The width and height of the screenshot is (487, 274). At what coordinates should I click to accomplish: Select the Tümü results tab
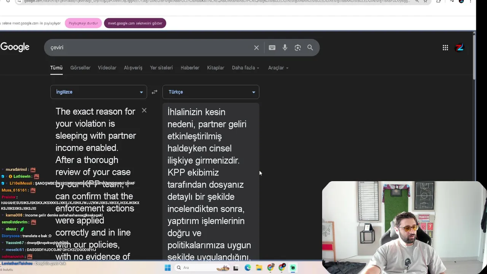(56, 68)
